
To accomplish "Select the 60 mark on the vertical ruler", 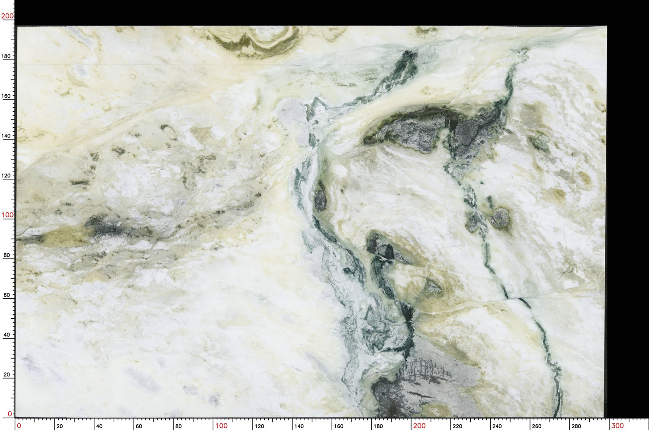I will point(7,295).
